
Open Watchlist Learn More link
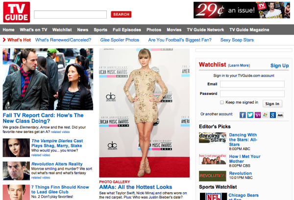click(x=239, y=66)
